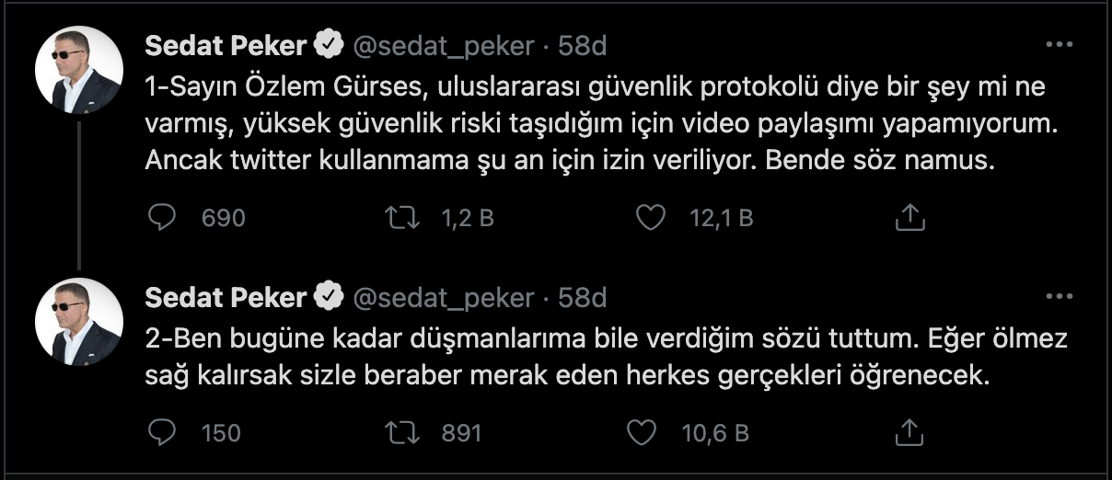The width and height of the screenshot is (1112, 480).
Task: Open Sedat Peker name in second tweet
Action: coord(226,298)
